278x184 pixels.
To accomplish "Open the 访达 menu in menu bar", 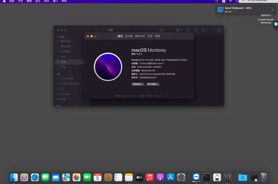I will pyautogui.click(x=12, y=1).
